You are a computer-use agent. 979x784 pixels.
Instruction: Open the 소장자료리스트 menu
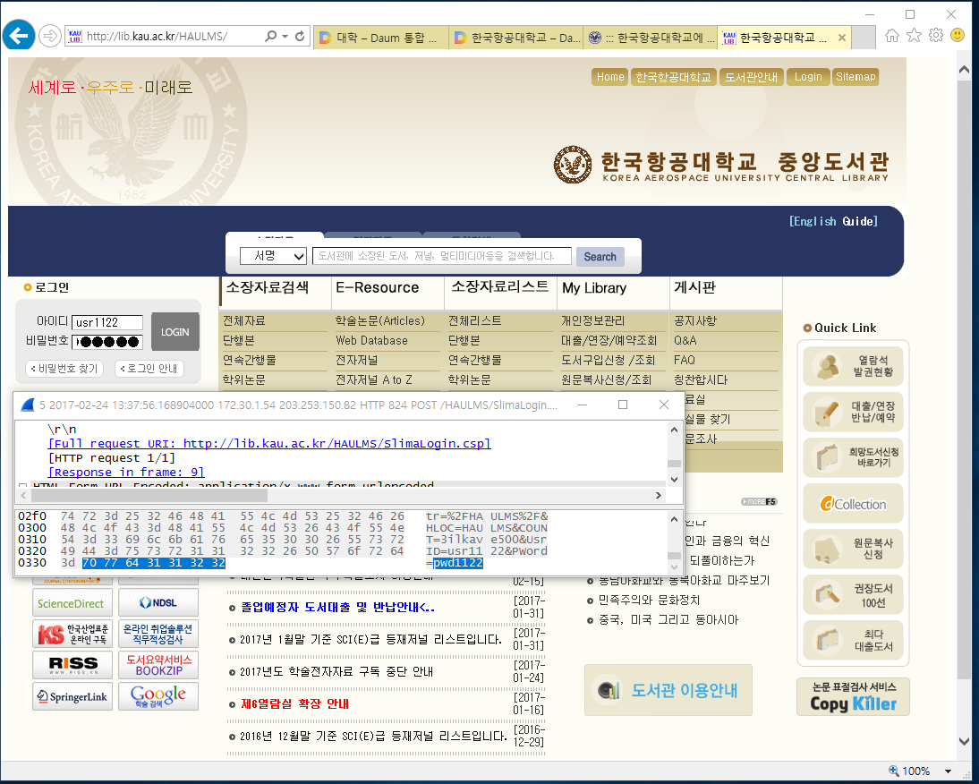pos(499,286)
